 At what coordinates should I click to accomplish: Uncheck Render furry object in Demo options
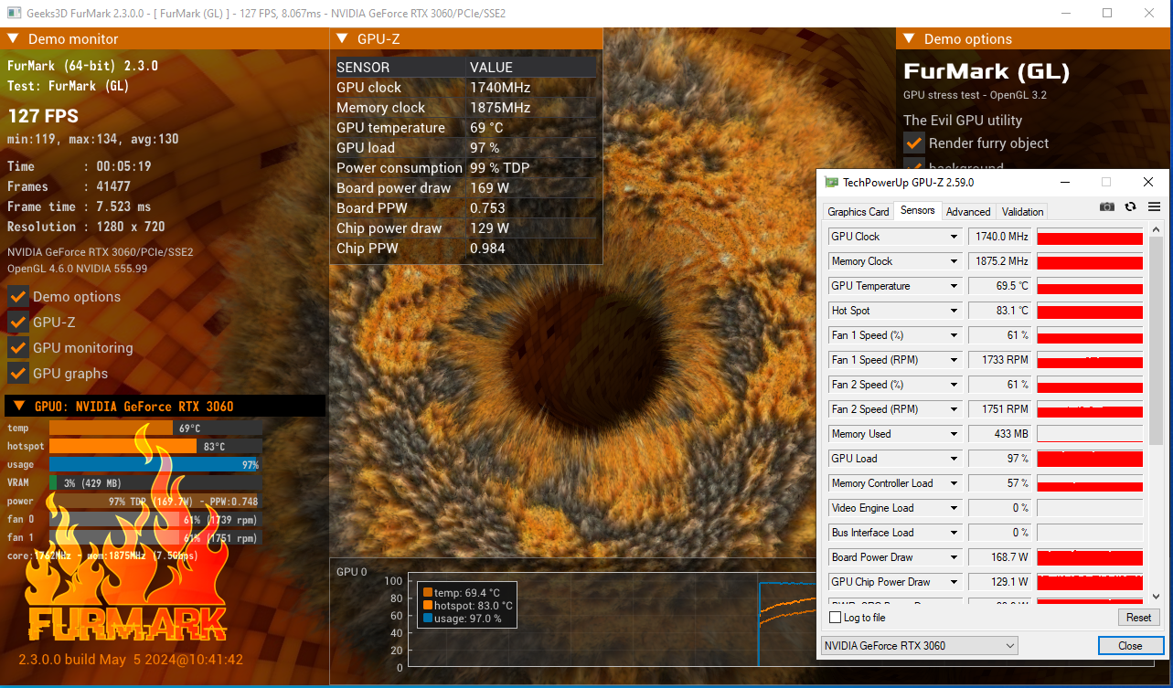[913, 143]
